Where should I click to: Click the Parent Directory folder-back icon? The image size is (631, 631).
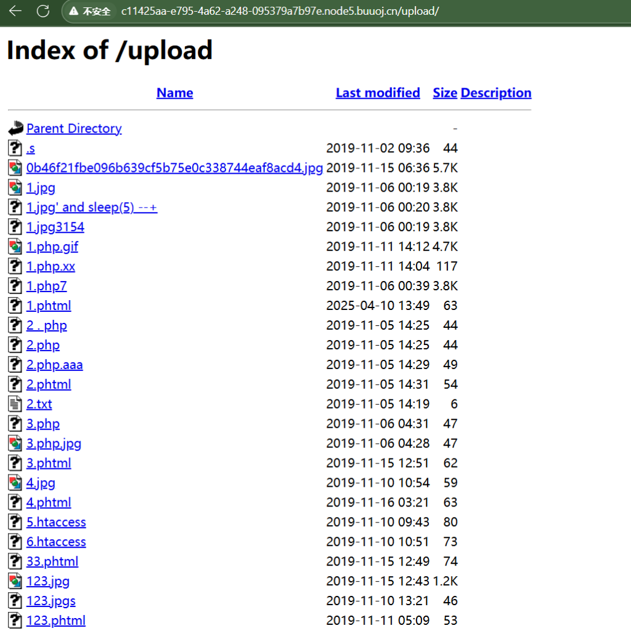(x=15, y=128)
